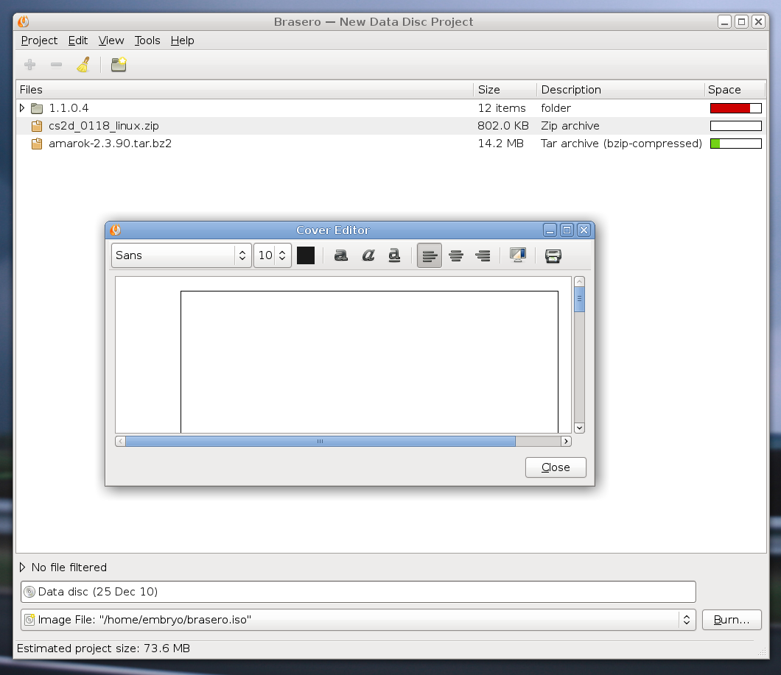The image size is (781, 675).
Task: Click the Space column header
Action: (x=735, y=90)
